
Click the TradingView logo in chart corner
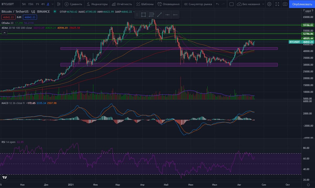tap(4, 178)
